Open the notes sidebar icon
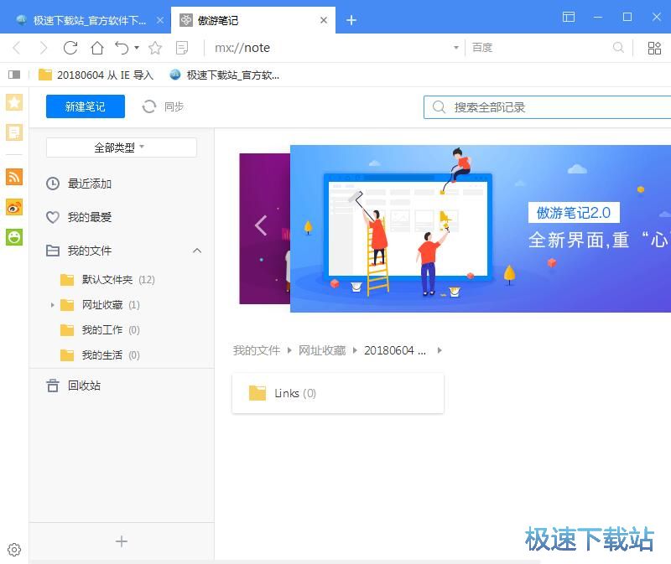 [14, 132]
